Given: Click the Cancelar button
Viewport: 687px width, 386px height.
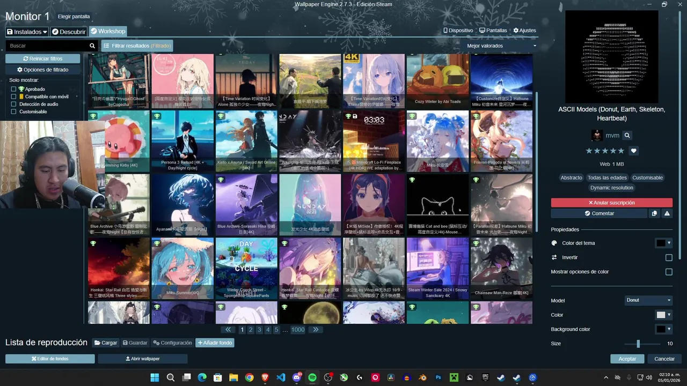Looking at the screenshot, I should (664, 359).
